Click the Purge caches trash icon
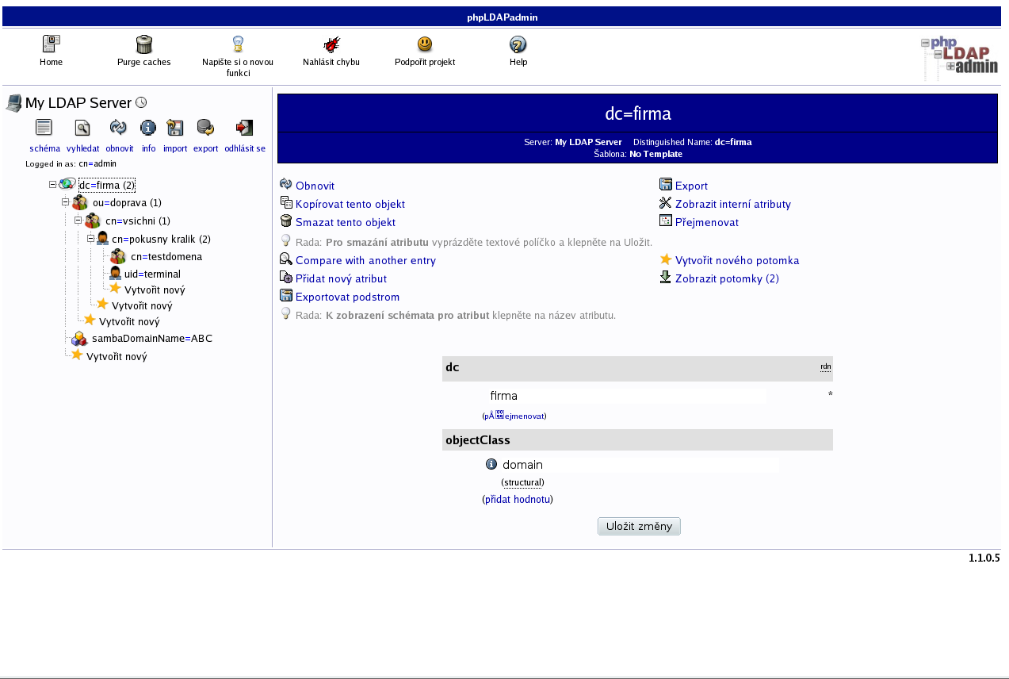 [143, 44]
